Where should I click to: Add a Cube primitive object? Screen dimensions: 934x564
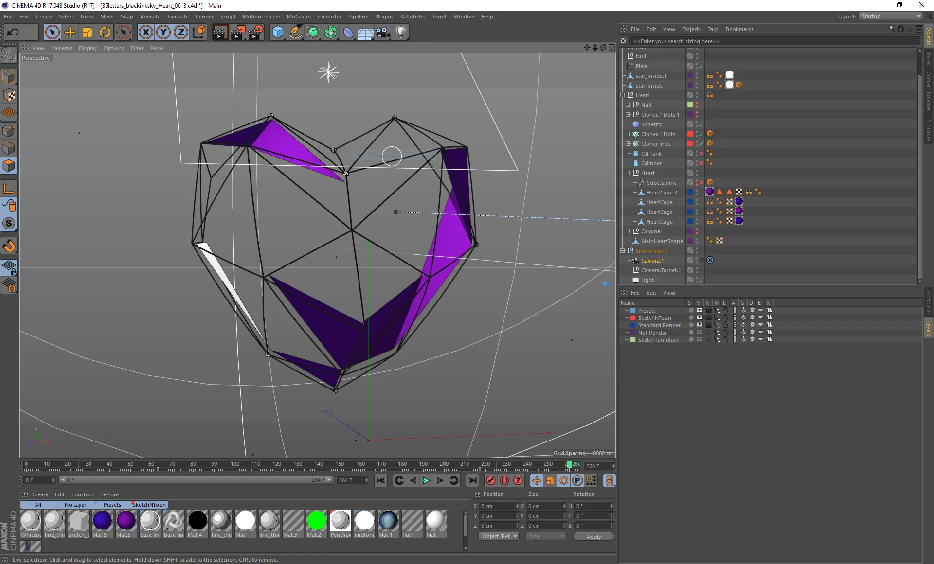(x=278, y=33)
